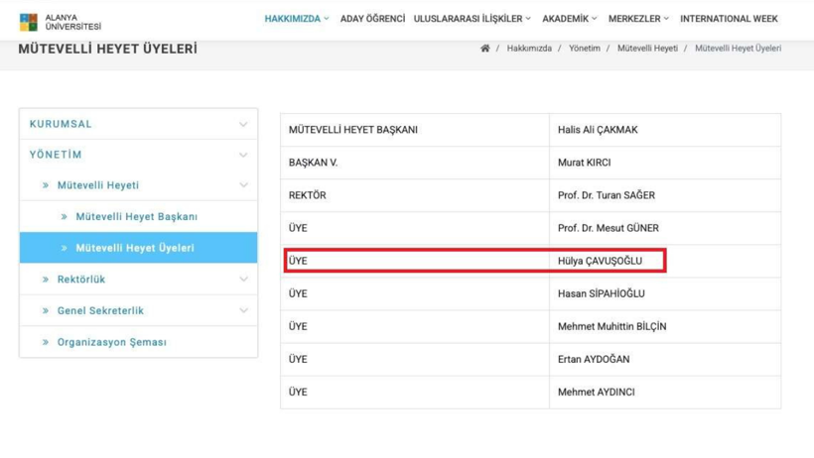Image resolution: width=814 pixels, height=458 pixels.
Task: Open ULUSLARARASI İLİŞKİLER menu
Action: 472,19
